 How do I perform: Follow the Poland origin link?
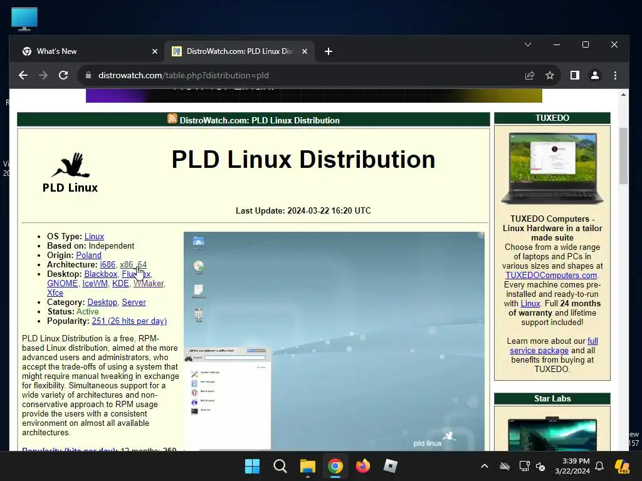click(x=88, y=256)
